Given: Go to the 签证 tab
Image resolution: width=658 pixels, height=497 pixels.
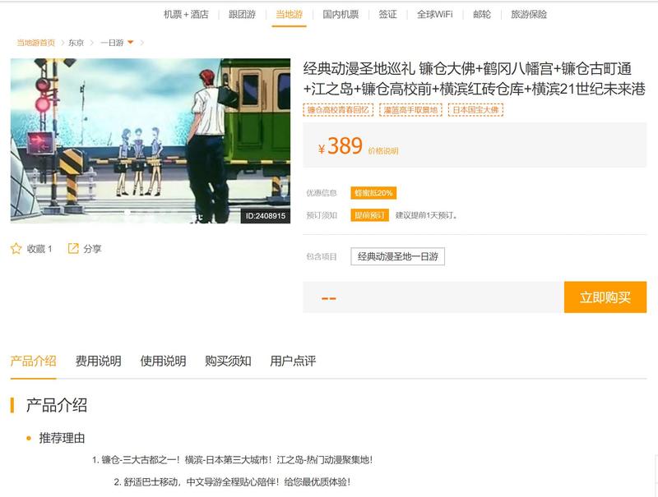Looking at the screenshot, I should pos(387,14).
